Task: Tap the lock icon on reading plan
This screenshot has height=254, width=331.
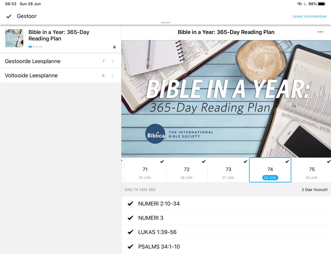Action: tap(114, 47)
